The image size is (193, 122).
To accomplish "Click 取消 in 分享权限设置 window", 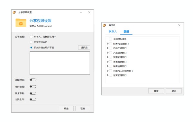I will pos(83,109).
